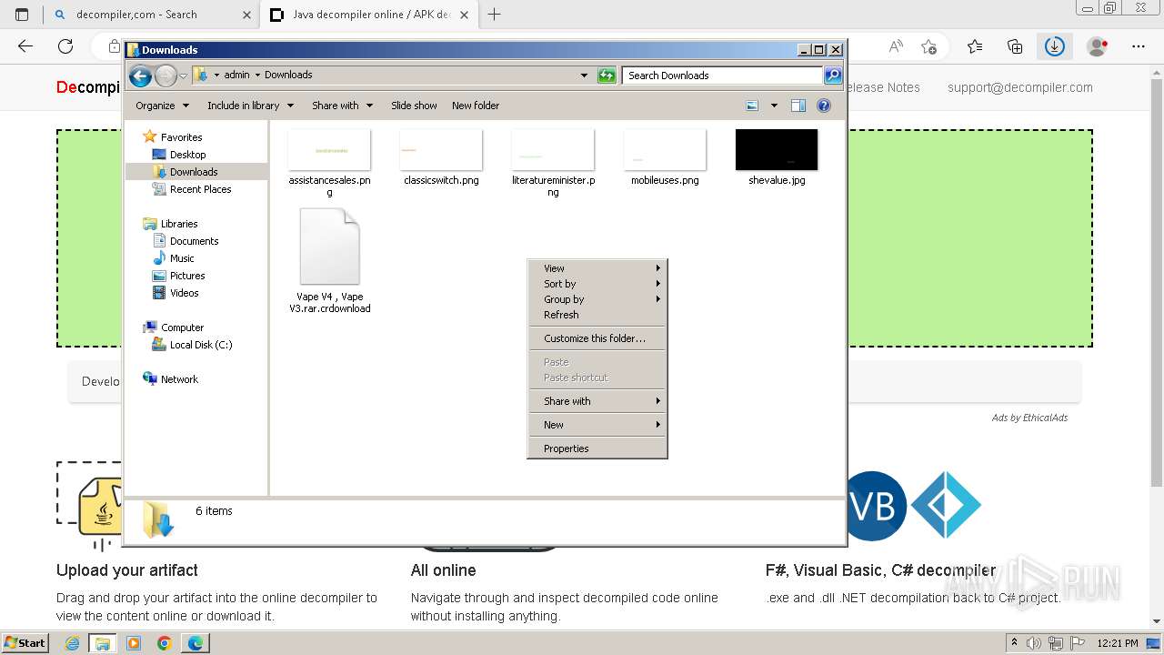Open Chrome from the taskbar
The height and width of the screenshot is (655, 1164).
165,643
